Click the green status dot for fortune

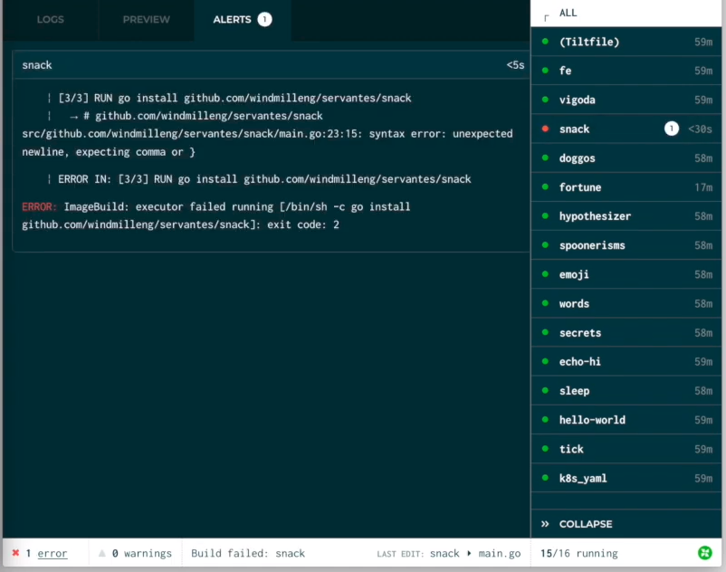pos(546,187)
